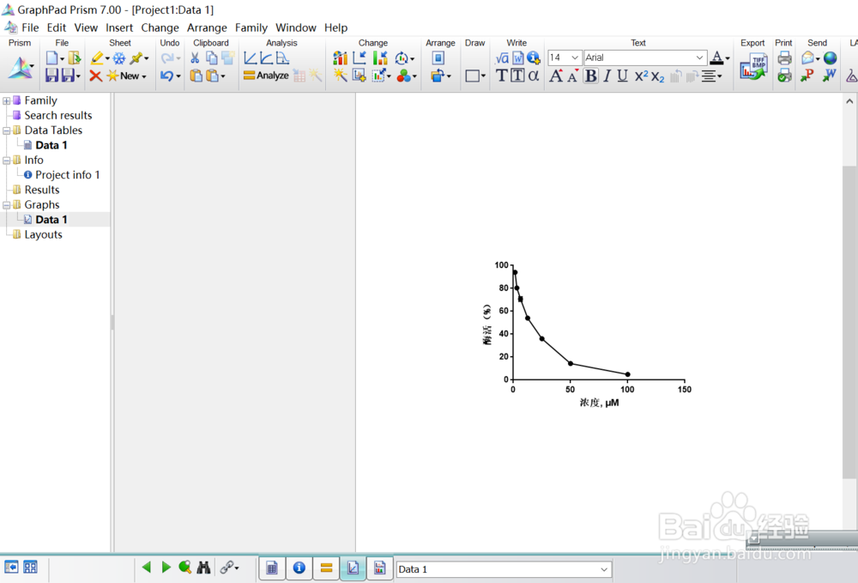This screenshot has width=858, height=583.
Task: Select Data 1 under Data Tables
Action: [51, 145]
